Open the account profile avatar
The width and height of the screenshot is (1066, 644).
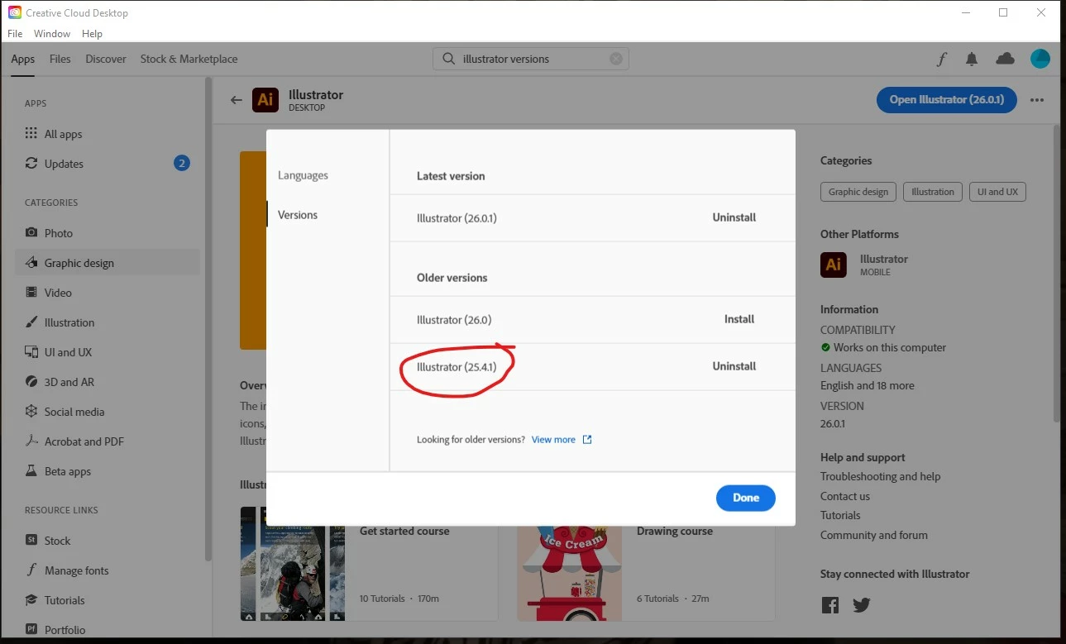(1040, 59)
